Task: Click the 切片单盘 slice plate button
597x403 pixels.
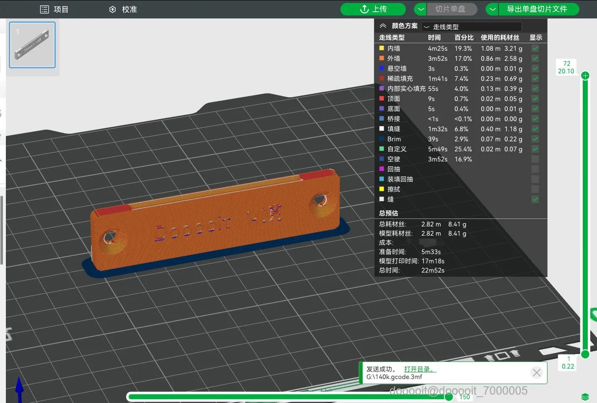Action: click(x=452, y=9)
